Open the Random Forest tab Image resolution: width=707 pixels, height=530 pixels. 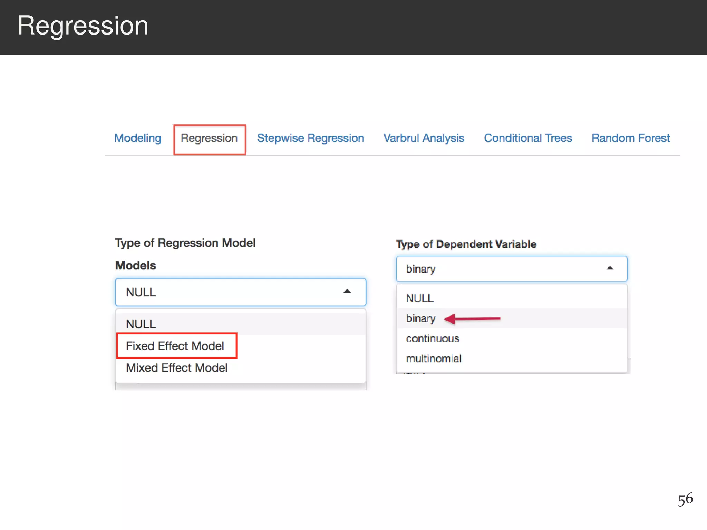[x=630, y=138]
